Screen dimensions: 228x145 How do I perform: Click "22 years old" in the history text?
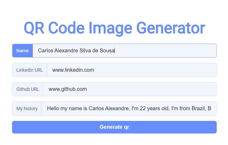pos(154,108)
